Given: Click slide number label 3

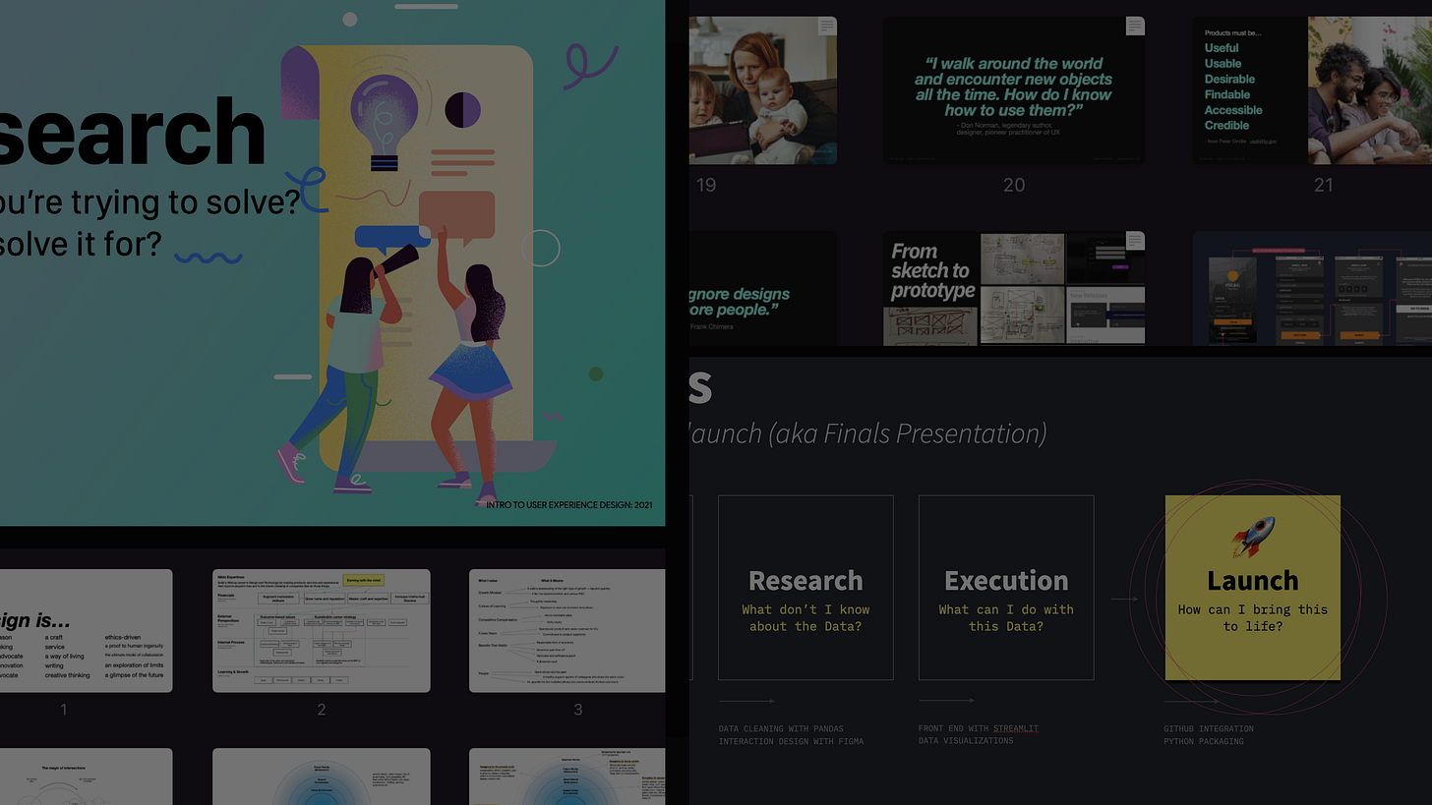Looking at the screenshot, I should [578, 709].
